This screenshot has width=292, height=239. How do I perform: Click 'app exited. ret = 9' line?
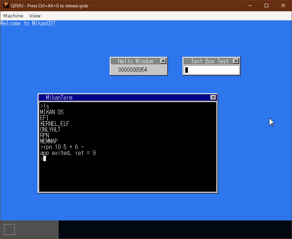68,153
